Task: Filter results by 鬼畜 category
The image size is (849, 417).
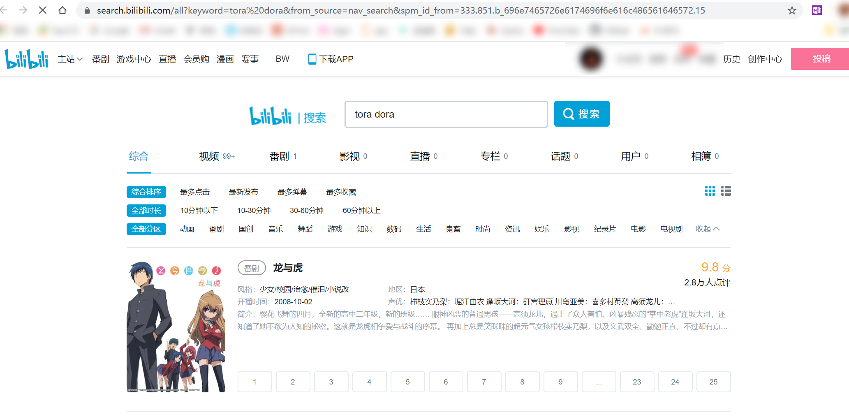Action: [453, 229]
